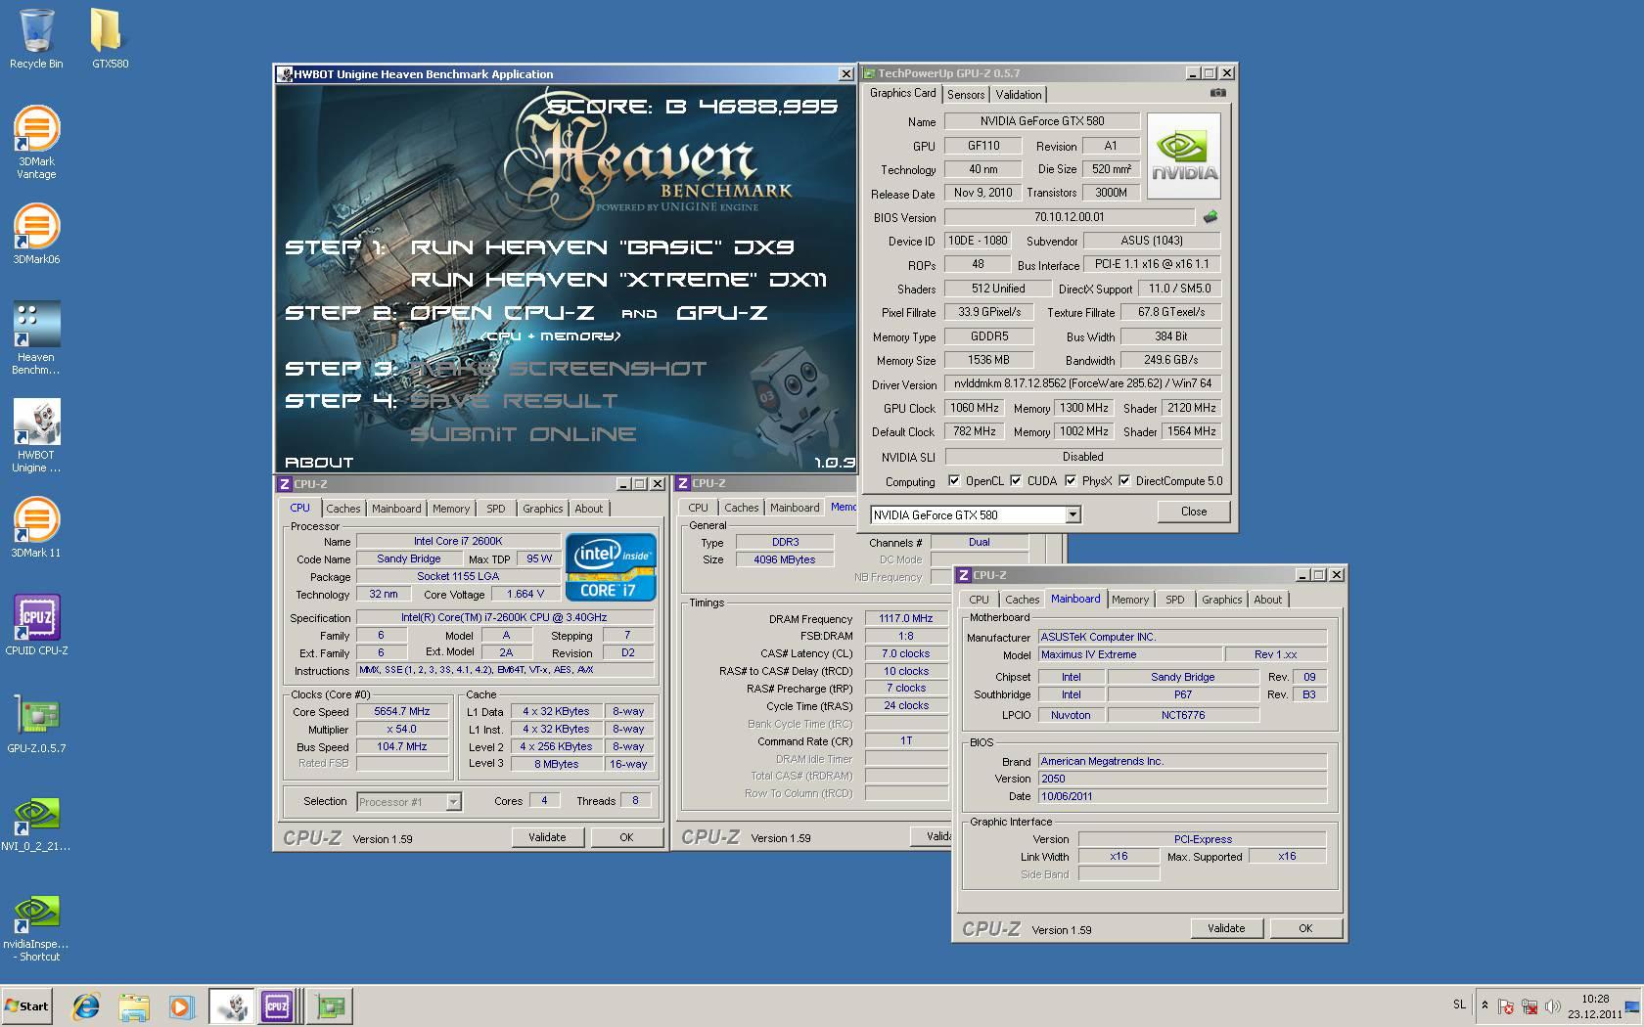Switch to Validation tab in GPU-Z
Image resolution: width=1644 pixels, height=1027 pixels.
[x=1019, y=95]
